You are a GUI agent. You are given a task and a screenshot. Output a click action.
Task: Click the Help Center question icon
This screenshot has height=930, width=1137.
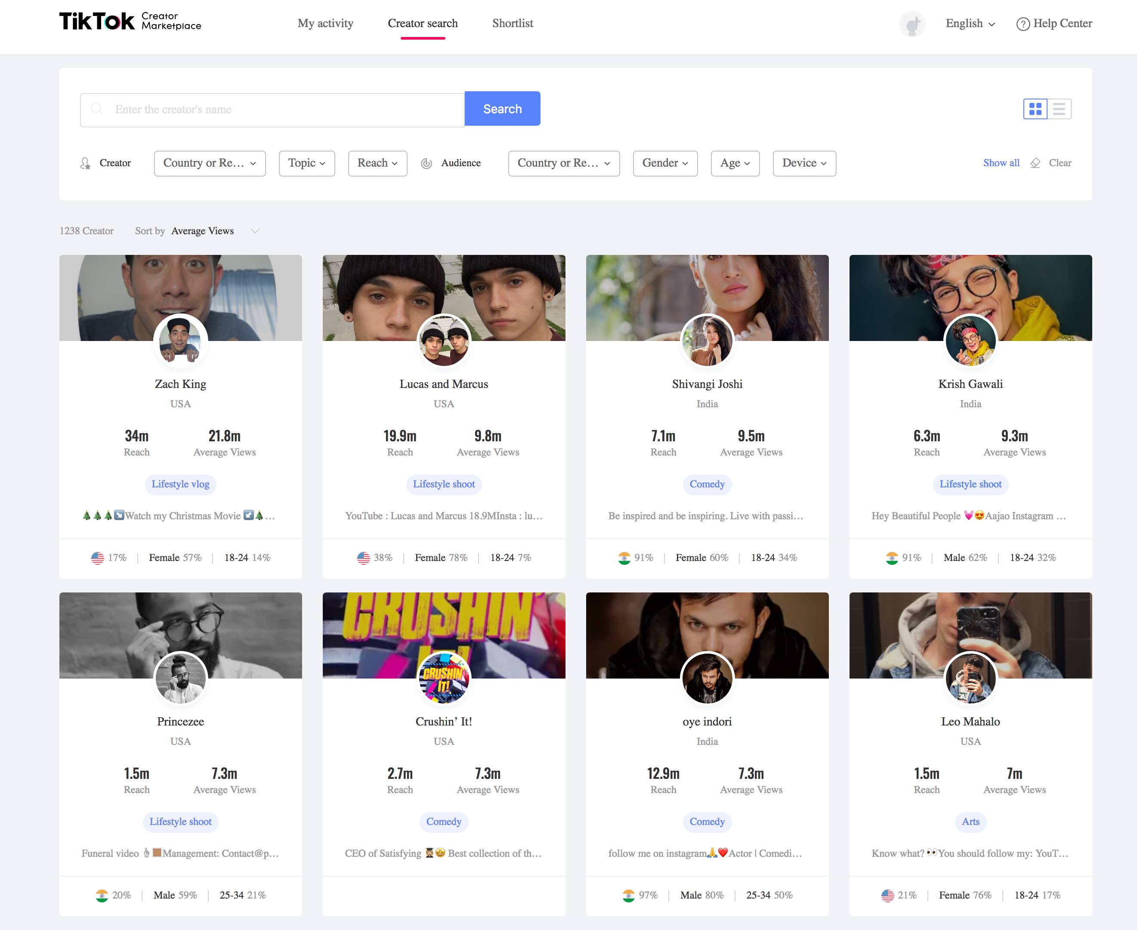click(x=1023, y=24)
